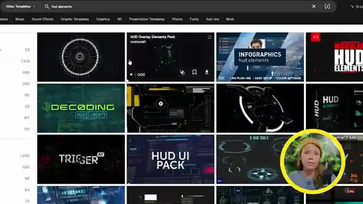The height and width of the screenshot is (204, 363).
Task: Open Presentation Templates tab
Action: coord(147,19)
